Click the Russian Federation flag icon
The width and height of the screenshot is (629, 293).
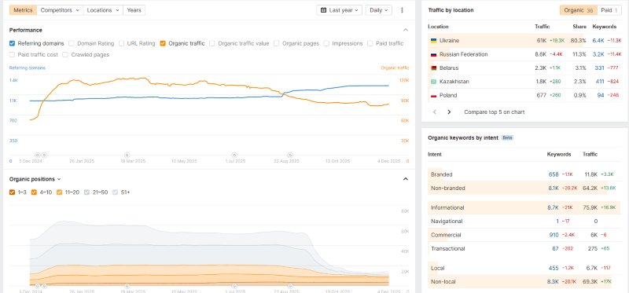click(x=434, y=54)
